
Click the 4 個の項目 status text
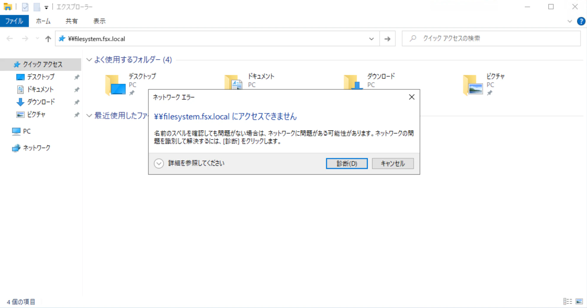21,302
